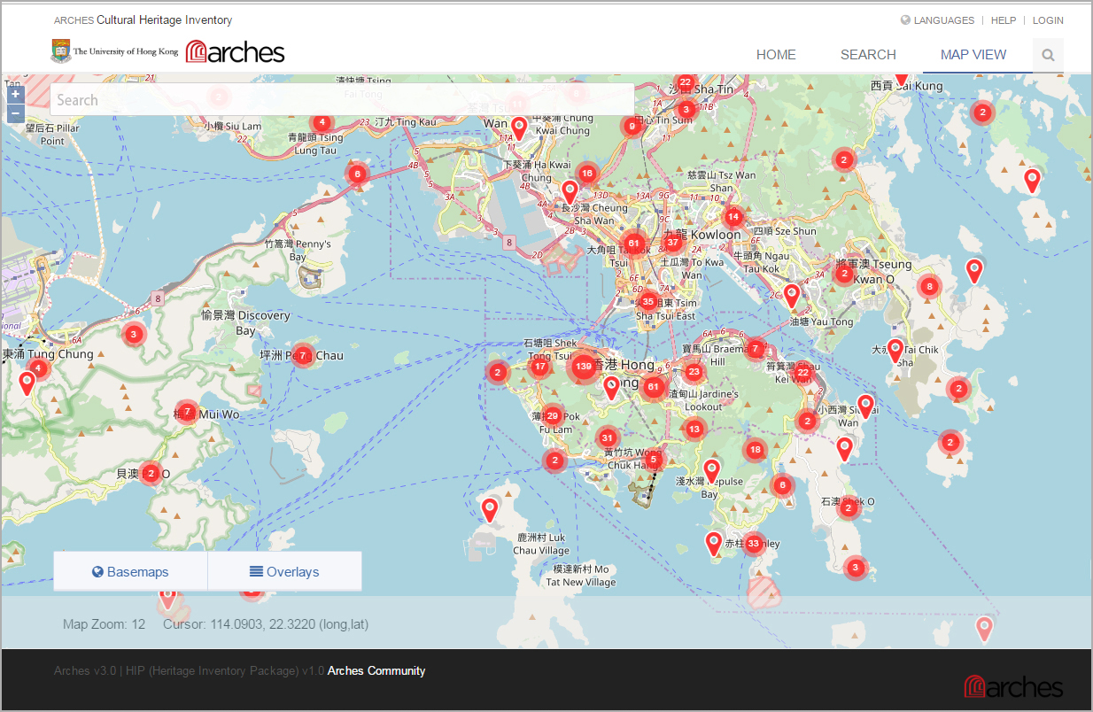Open the Help link
The width and height of the screenshot is (1093, 712).
tap(1004, 20)
